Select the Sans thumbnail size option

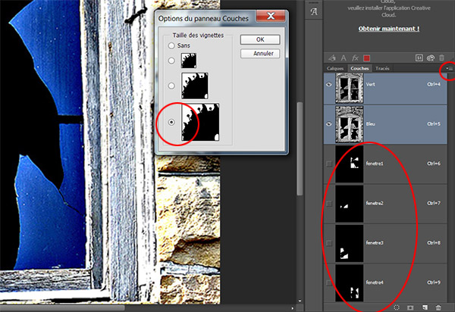point(171,46)
